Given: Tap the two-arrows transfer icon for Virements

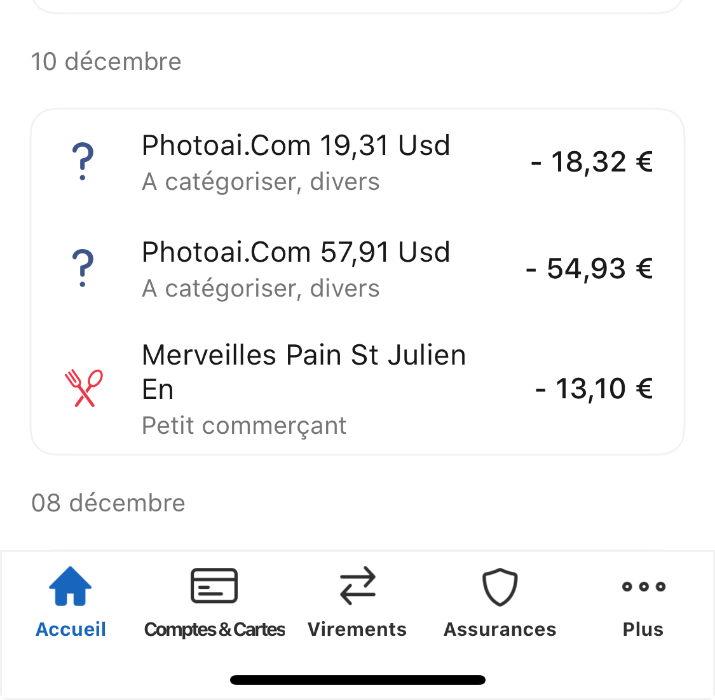Looking at the screenshot, I should [357, 586].
